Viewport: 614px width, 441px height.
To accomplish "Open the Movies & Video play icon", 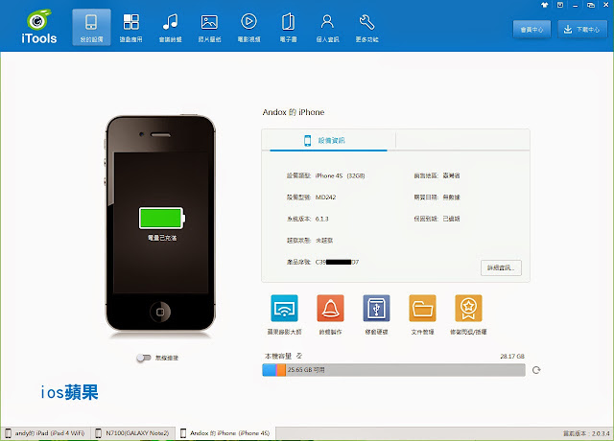I will click(x=249, y=28).
